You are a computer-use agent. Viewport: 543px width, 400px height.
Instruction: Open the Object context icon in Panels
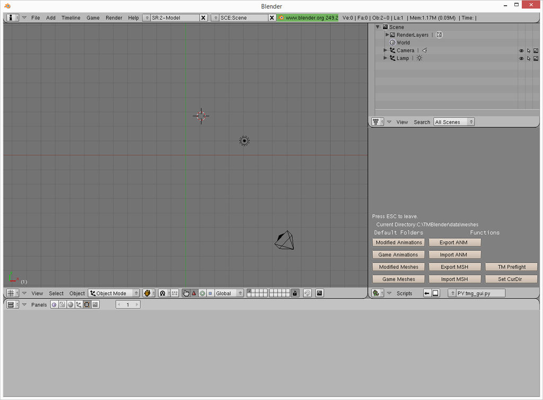(x=78, y=305)
